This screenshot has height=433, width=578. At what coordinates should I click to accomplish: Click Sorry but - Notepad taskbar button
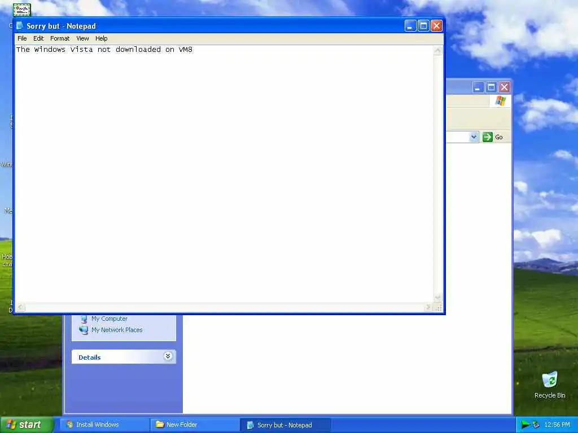click(284, 425)
